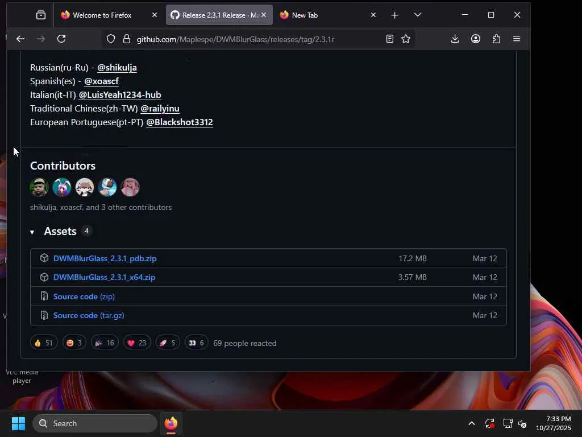Image resolution: width=582 pixels, height=437 pixels.
Task: Click the file icon beside Source code (tar.gz)
Action: pyautogui.click(x=44, y=315)
